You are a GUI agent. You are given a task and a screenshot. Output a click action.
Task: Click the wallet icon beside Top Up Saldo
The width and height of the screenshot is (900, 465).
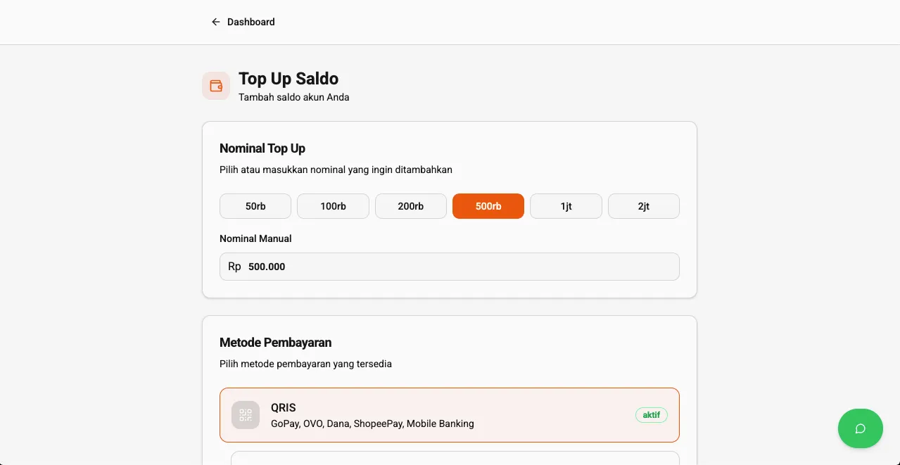(x=216, y=86)
